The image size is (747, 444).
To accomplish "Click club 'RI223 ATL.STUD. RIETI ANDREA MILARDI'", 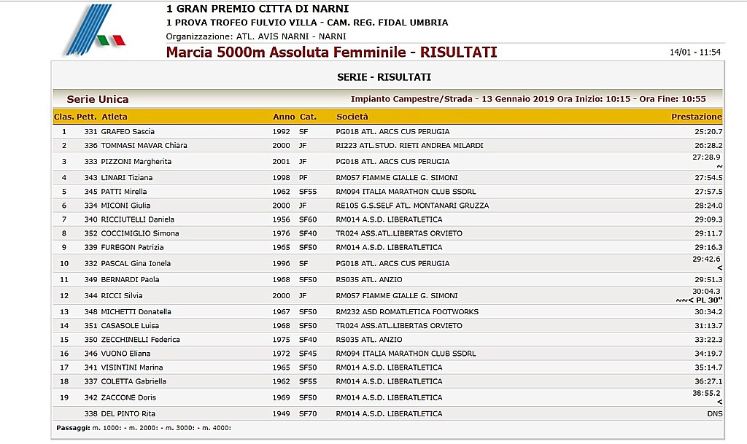I will (410, 145).
